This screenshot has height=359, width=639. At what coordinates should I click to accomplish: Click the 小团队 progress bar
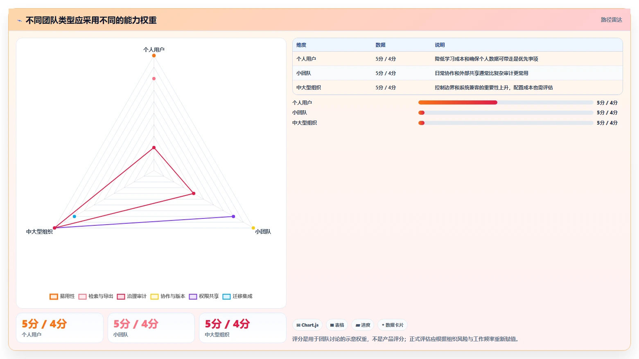pos(506,113)
